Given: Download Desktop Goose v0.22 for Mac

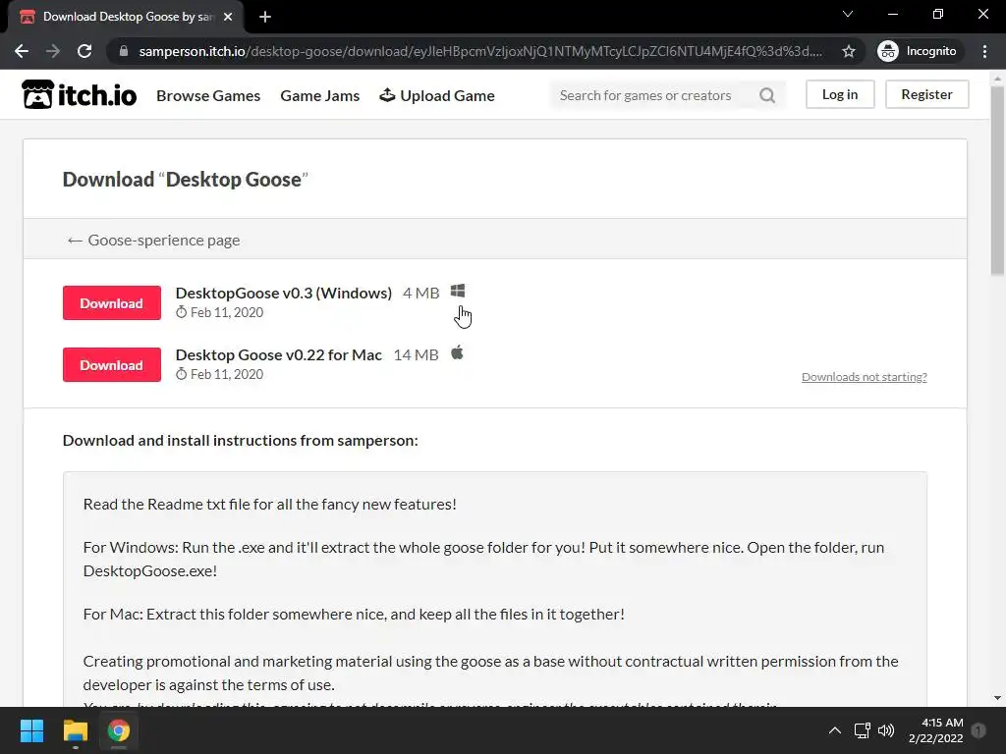Looking at the screenshot, I should 112,365.
